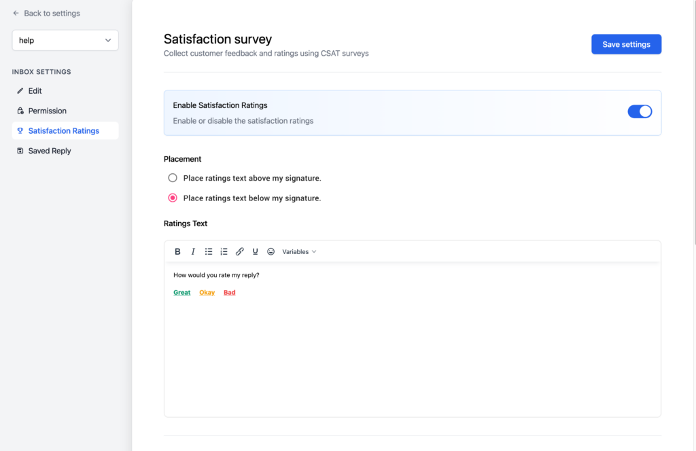This screenshot has height=451, width=696.
Task: Go back to settings
Action: [45, 13]
